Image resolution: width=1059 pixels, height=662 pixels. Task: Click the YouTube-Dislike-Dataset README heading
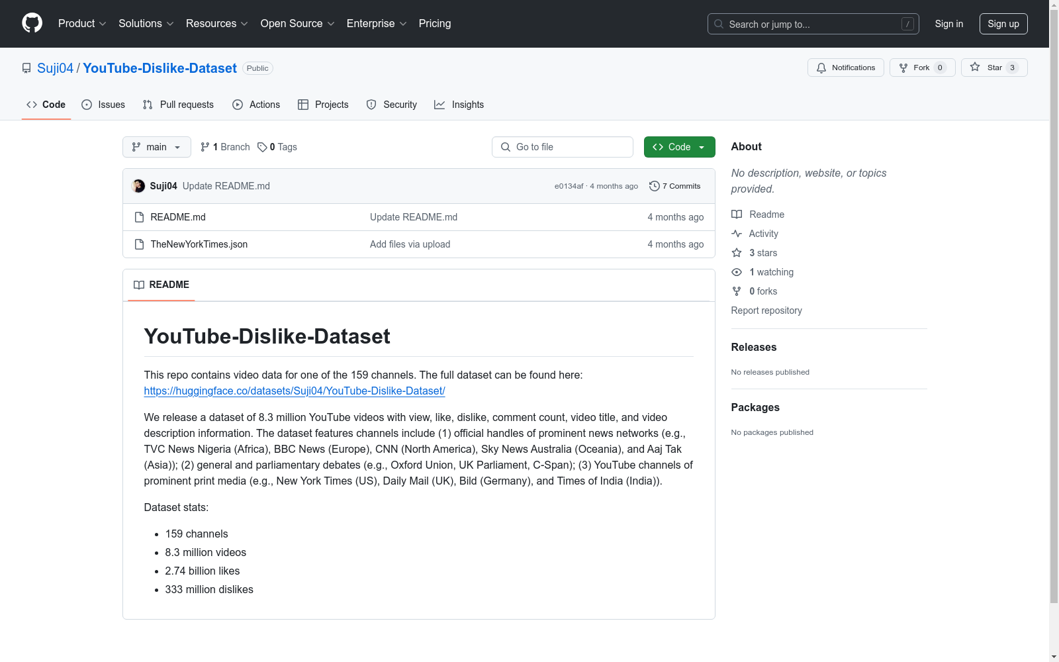pyautogui.click(x=267, y=336)
